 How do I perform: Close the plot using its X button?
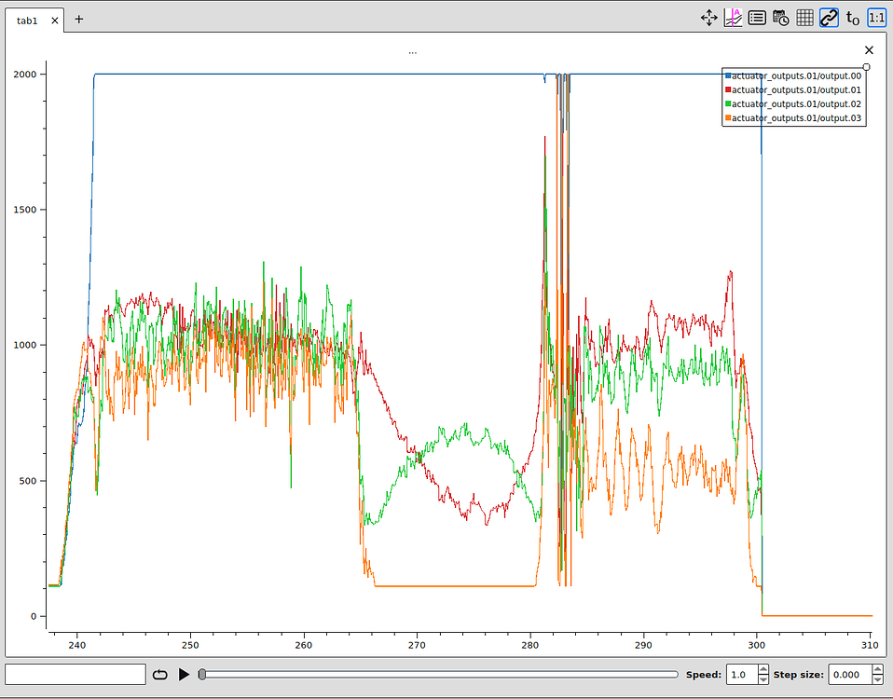click(869, 50)
